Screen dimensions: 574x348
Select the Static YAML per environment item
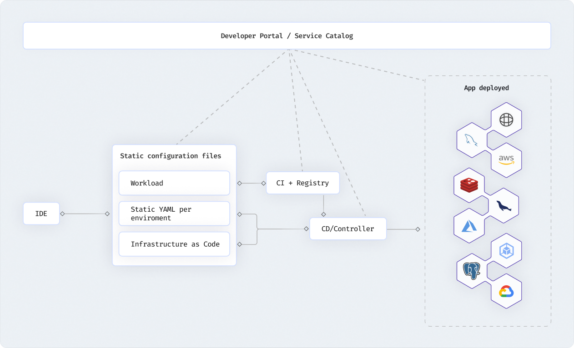coord(174,214)
